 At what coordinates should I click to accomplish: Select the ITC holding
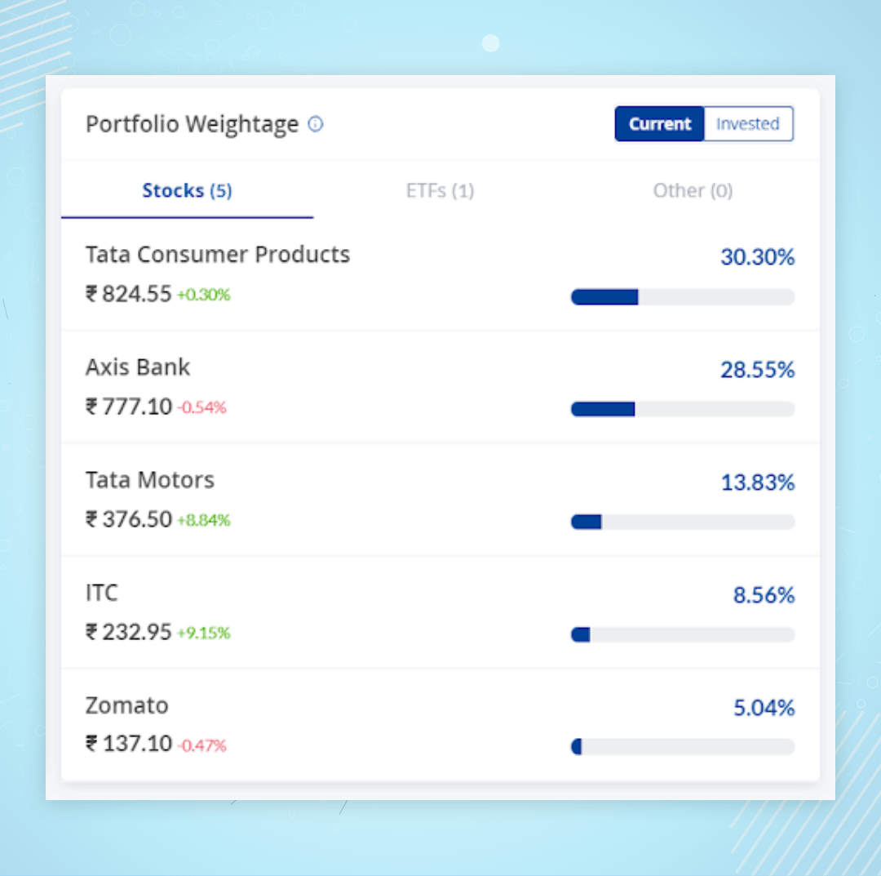(101, 593)
